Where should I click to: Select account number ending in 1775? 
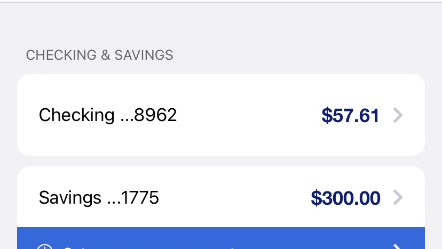pos(132,198)
